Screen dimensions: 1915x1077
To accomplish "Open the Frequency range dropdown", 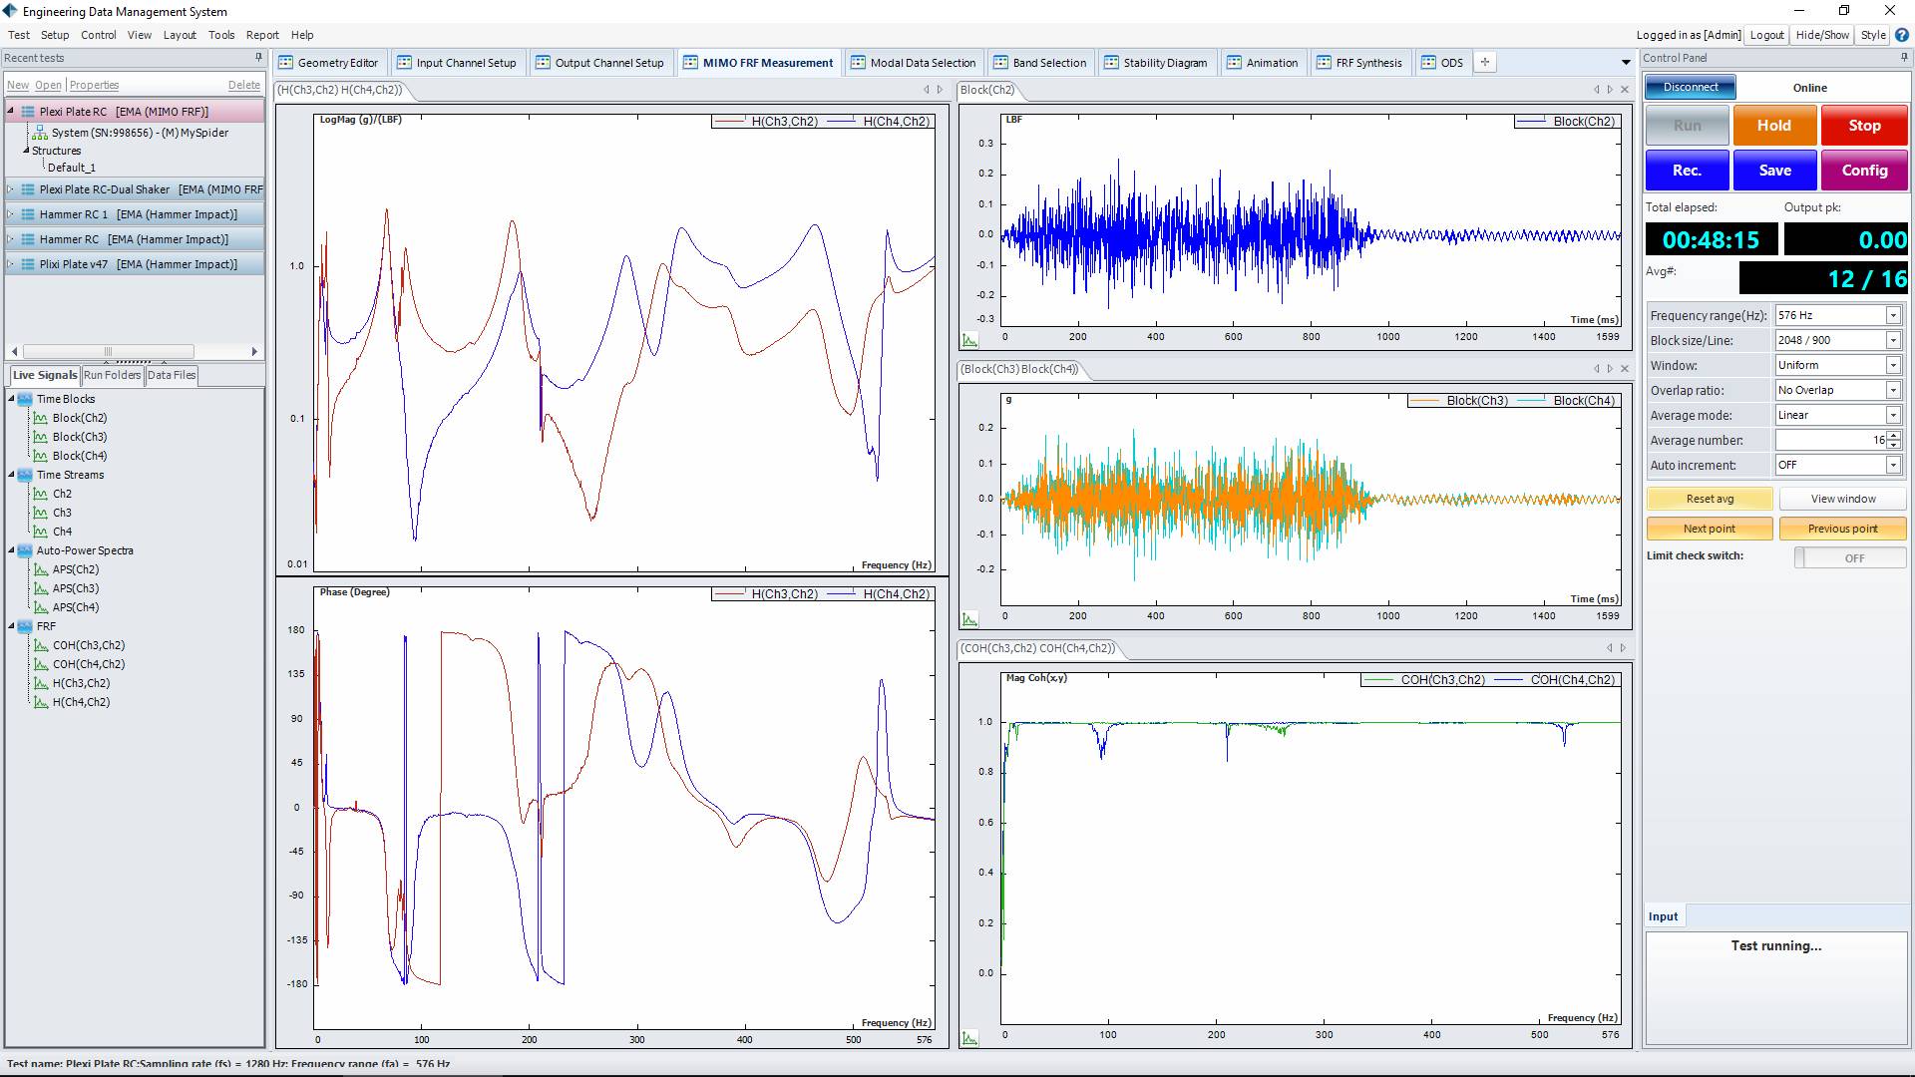I will tap(1892, 315).
